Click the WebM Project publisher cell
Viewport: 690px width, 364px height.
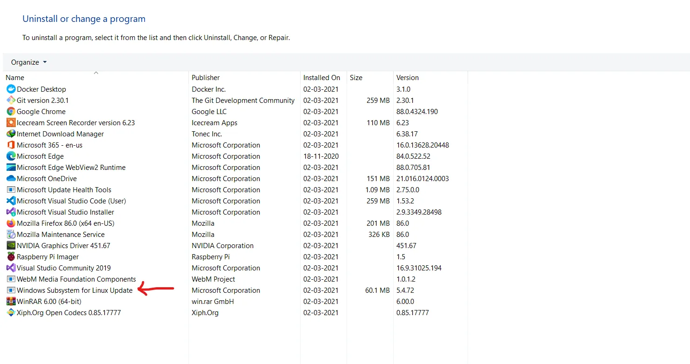(214, 279)
